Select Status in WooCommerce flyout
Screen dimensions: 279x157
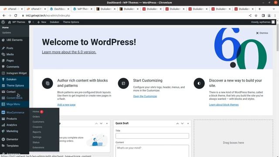point(36,143)
